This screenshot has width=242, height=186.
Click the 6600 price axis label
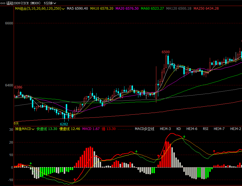9,23
